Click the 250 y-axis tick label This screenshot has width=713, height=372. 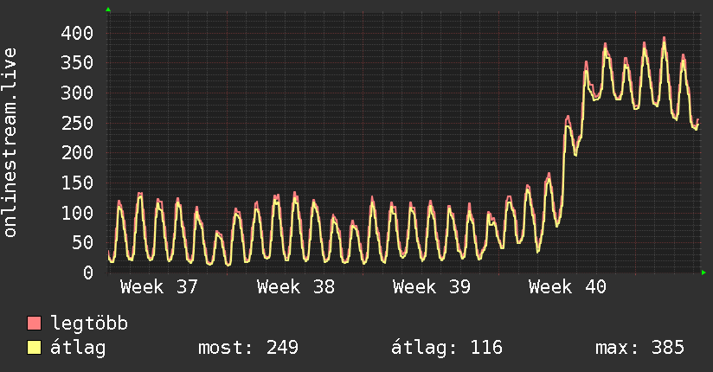tap(77, 123)
